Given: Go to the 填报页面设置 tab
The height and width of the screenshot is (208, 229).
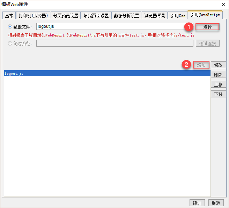Looking at the screenshot, I should tap(96, 15).
